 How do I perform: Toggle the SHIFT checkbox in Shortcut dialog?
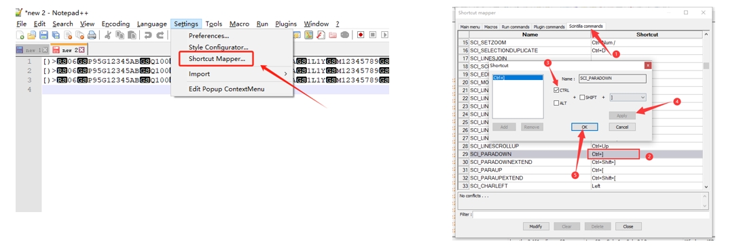point(582,97)
